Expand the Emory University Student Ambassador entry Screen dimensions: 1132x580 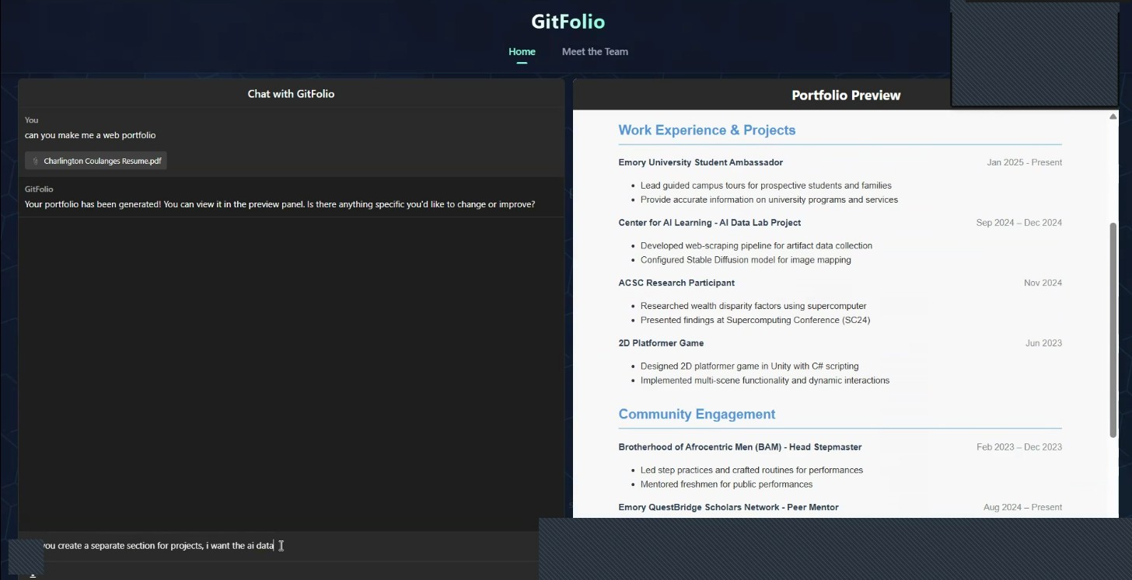tap(701, 162)
